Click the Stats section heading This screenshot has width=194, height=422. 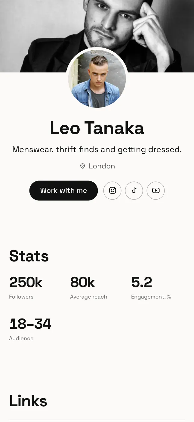coord(29,256)
